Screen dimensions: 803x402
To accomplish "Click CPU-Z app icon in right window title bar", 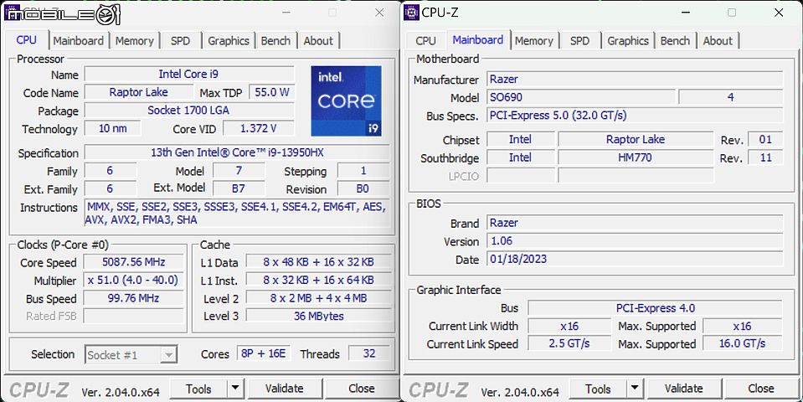I will pyautogui.click(x=411, y=13).
